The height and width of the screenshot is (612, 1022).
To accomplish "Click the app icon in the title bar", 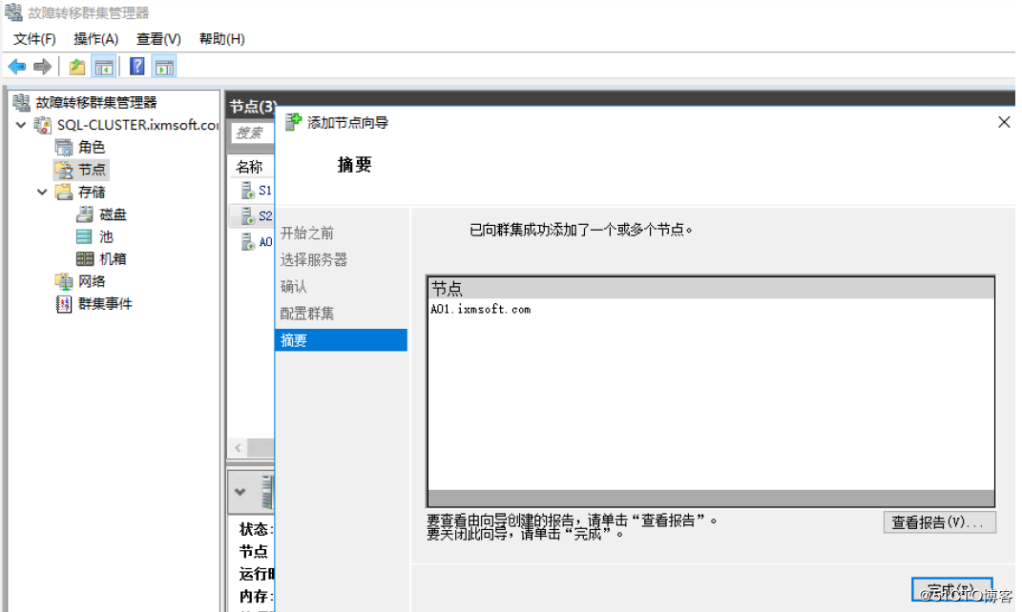I will coord(13,12).
